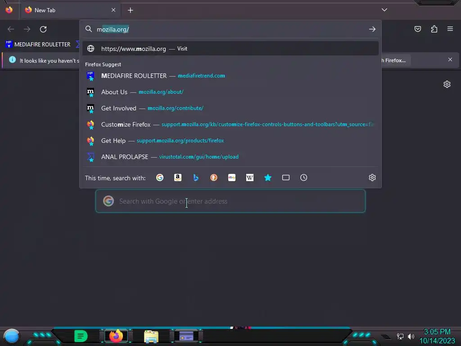Select virustotal.com/gui/home/upload suggestion

(230, 156)
